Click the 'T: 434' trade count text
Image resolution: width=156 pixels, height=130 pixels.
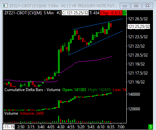94,13
